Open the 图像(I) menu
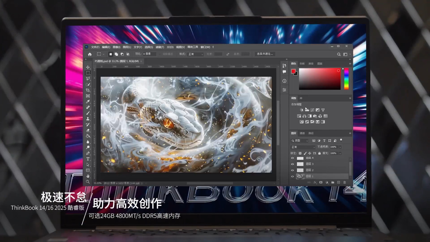This screenshot has height=242, width=430. coord(116,47)
